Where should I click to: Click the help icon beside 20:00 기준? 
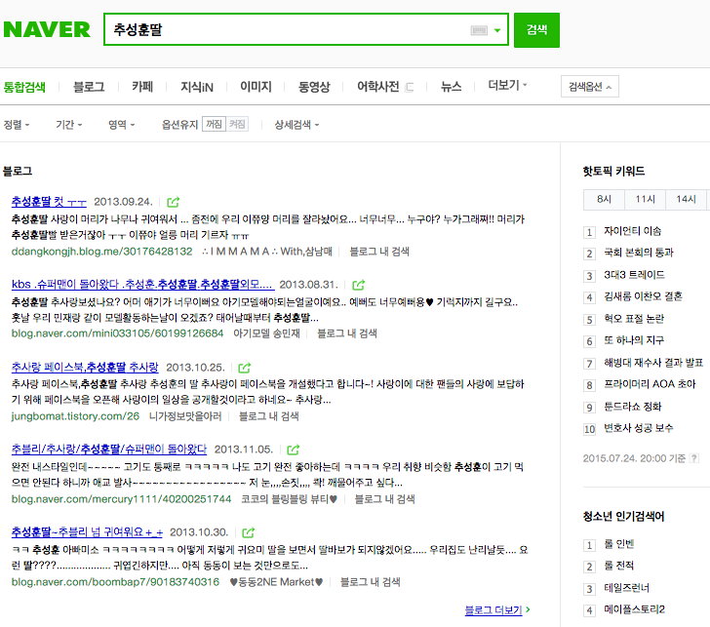[693, 458]
